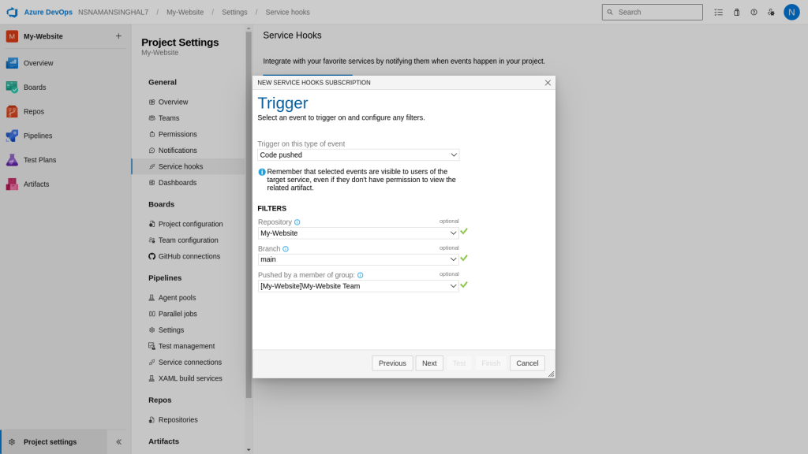Expand the event type dropdown
Screen dimensions: 808x454
point(358,155)
